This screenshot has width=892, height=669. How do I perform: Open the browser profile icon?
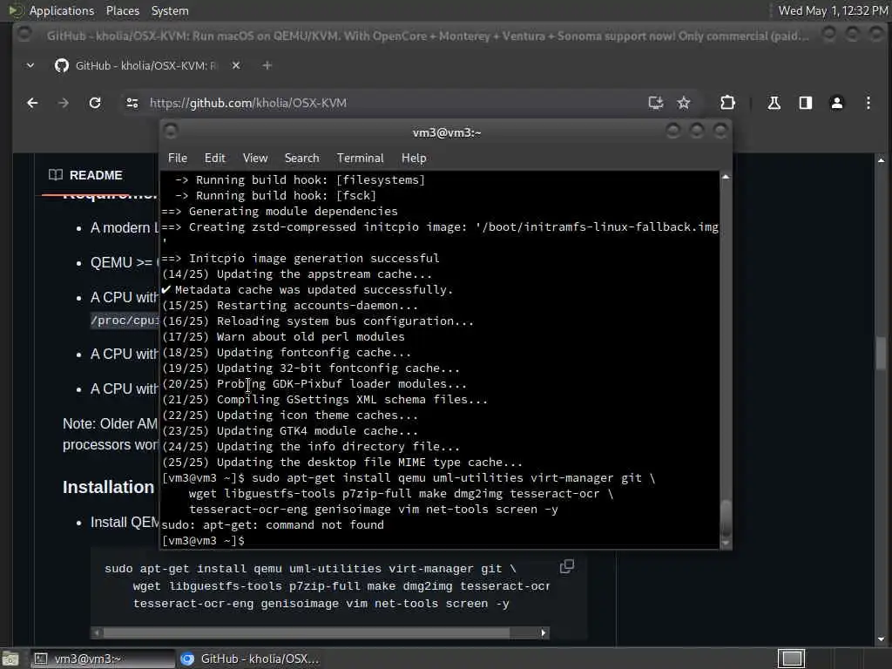[837, 103]
